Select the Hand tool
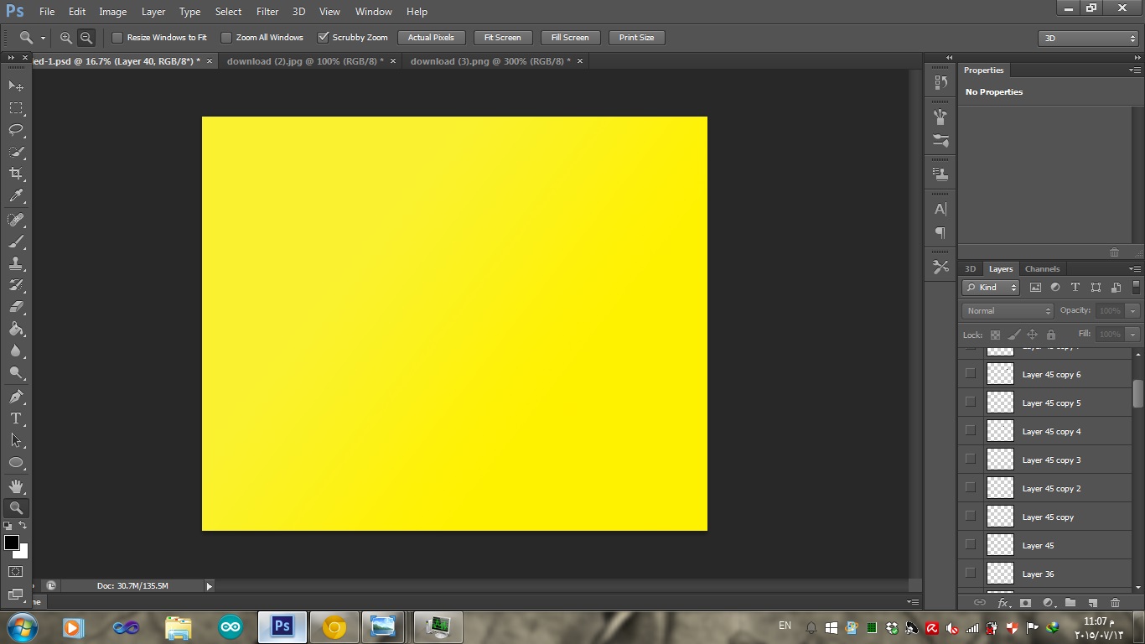The height and width of the screenshot is (644, 1145). tap(16, 486)
